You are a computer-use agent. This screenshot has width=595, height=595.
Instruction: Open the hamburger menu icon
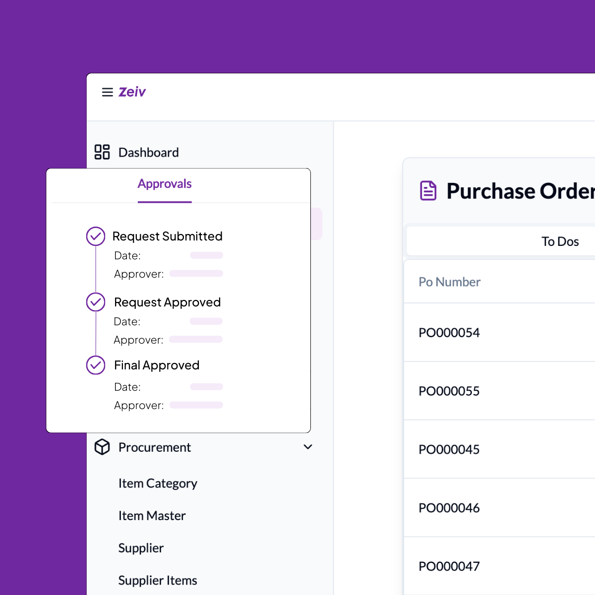click(107, 92)
